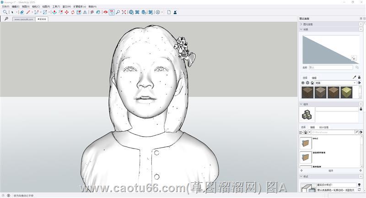Select the Rotate tool
Viewport: 366px width, 198px height.
73,12
